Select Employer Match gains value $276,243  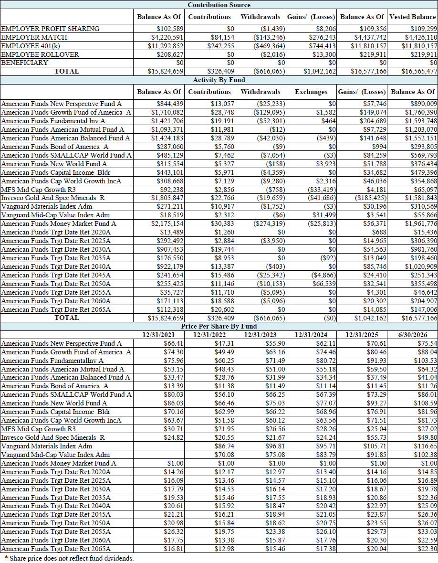click(x=322, y=37)
